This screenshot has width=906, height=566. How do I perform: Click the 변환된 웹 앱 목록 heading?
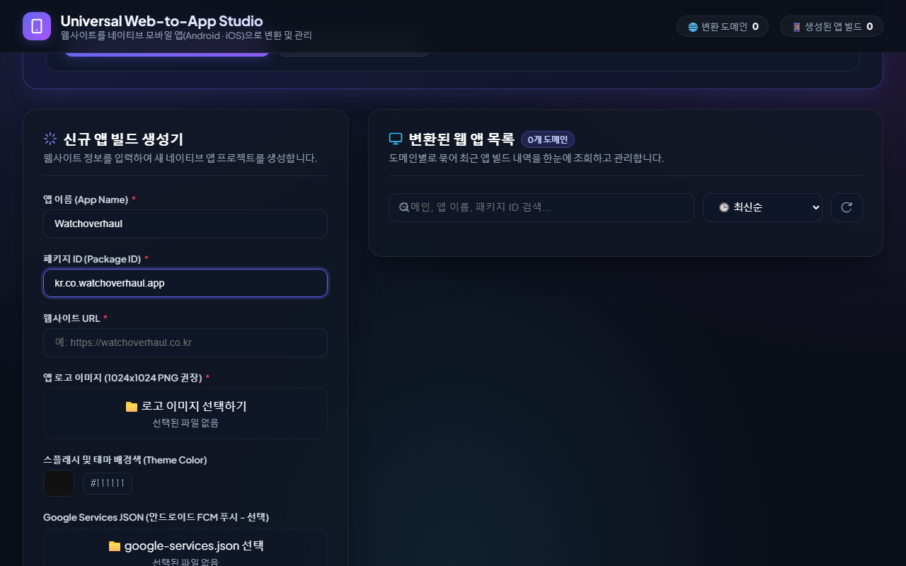pos(461,139)
